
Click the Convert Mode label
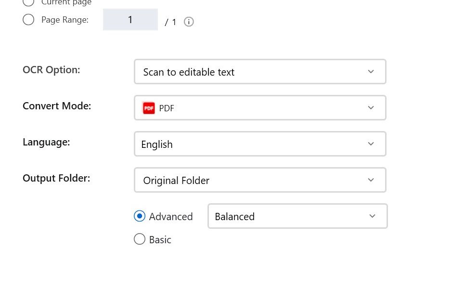57,106
